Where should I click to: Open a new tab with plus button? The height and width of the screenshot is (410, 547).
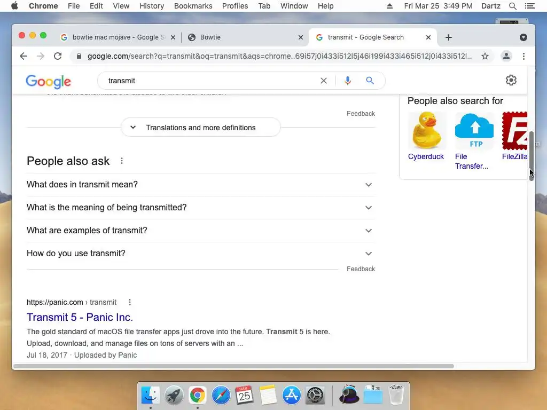449,37
